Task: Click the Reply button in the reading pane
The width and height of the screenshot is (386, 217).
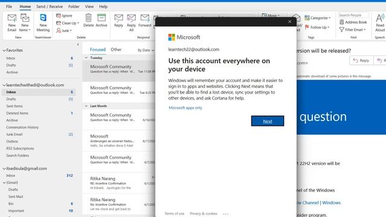Action: tap(361, 60)
